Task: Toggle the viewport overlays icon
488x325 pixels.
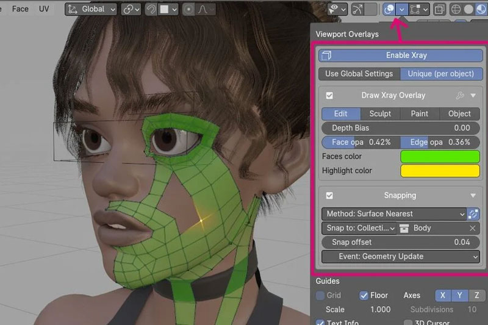Action: click(x=389, y=9)
